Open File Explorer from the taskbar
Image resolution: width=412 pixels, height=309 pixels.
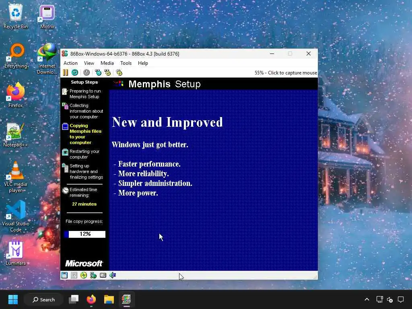point(109,299)
